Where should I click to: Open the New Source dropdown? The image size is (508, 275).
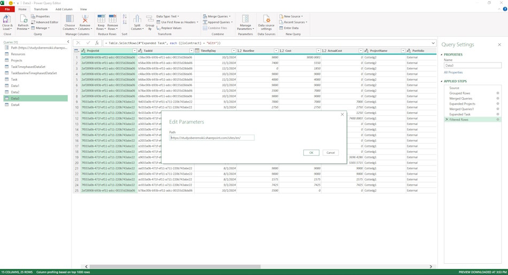click(x=291, y=17)
